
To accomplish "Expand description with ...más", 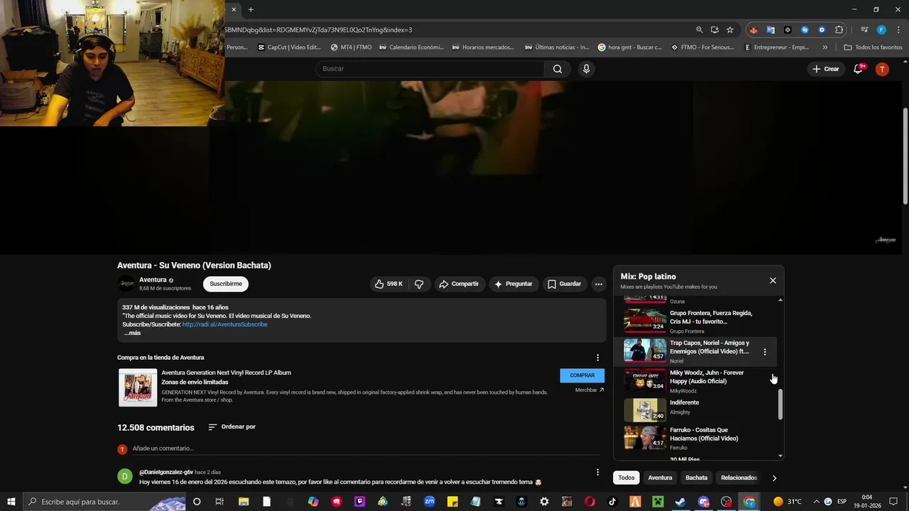I will [132, 333].
